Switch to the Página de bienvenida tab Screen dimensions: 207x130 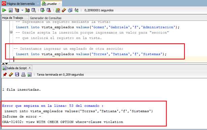[21, 4]
